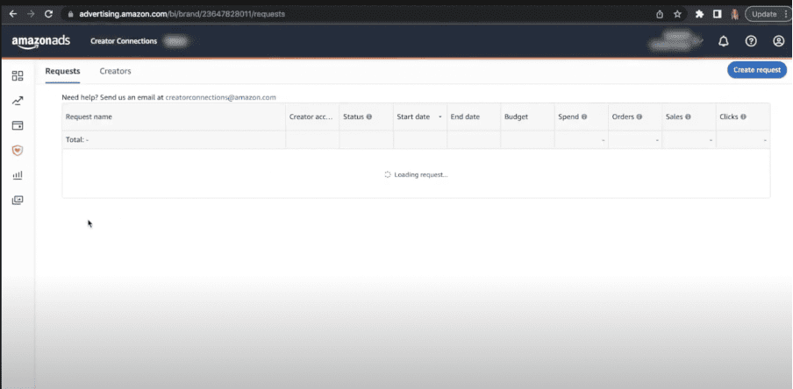Open the notifications bell
Image resolution: width=793 pixels, height=389 pixels.
click(724, 41)
